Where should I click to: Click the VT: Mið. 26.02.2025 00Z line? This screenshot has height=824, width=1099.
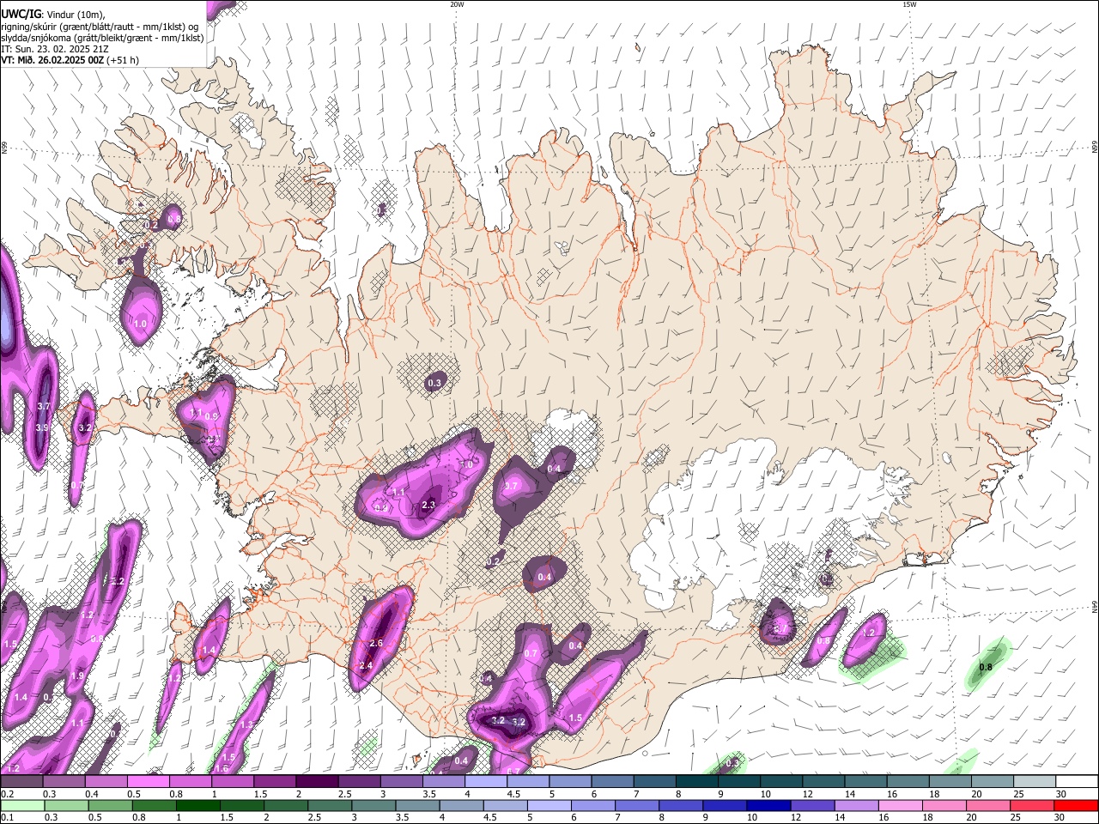point(70,60)
